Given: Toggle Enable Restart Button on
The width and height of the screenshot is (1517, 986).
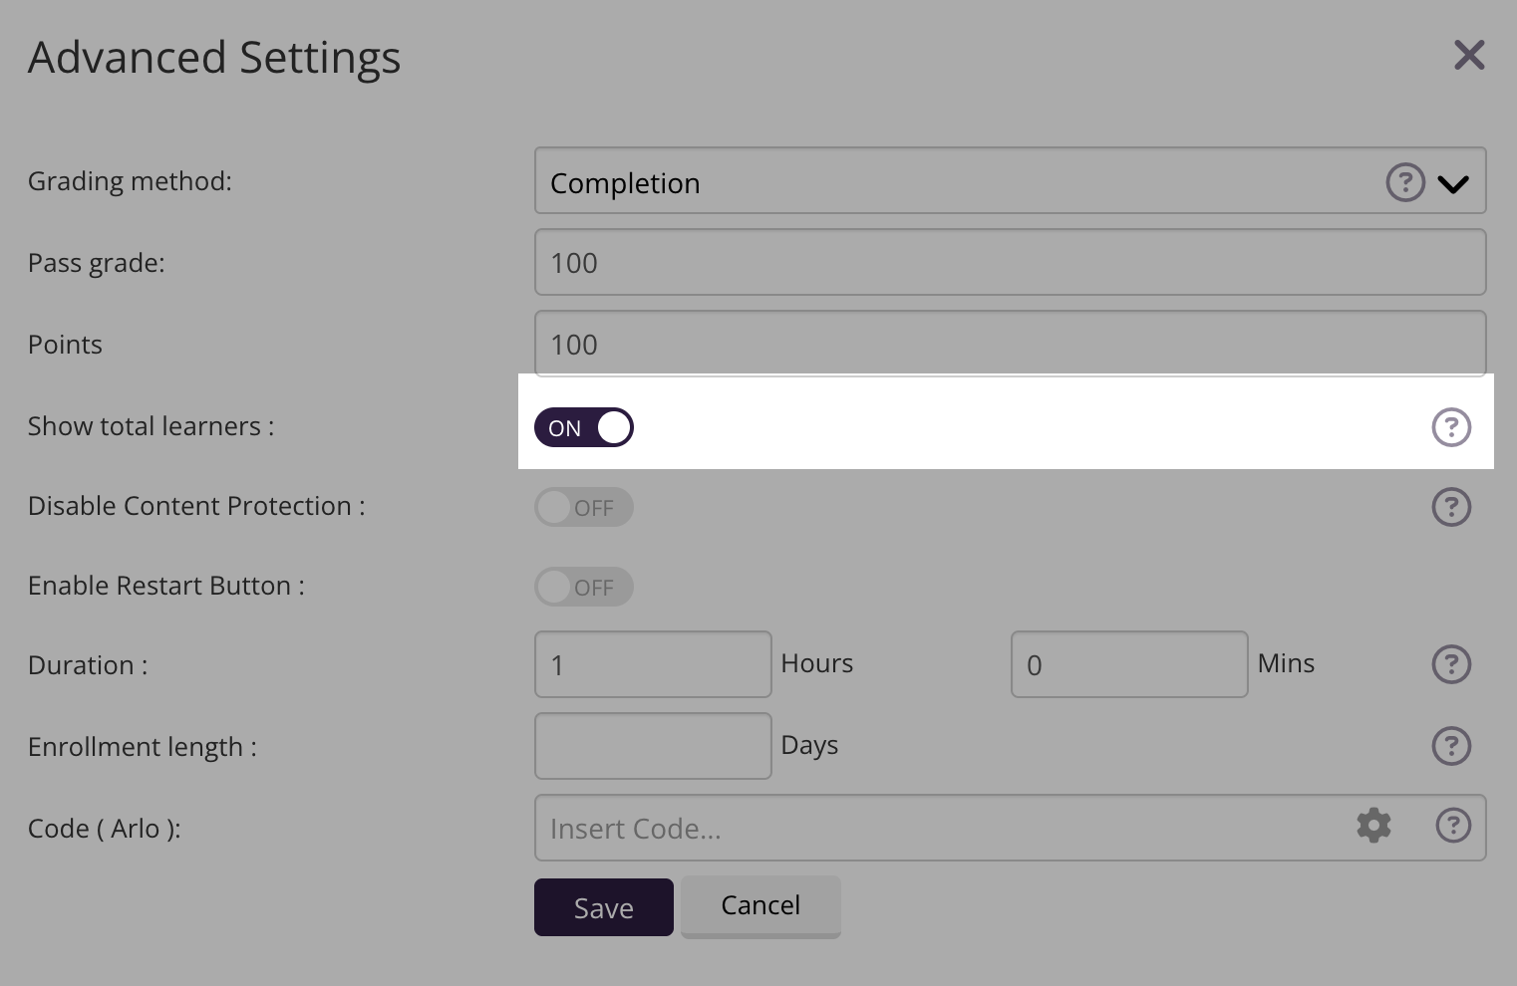Looking at the screenshot, I should pyautogui.click(x=584, y=587).
